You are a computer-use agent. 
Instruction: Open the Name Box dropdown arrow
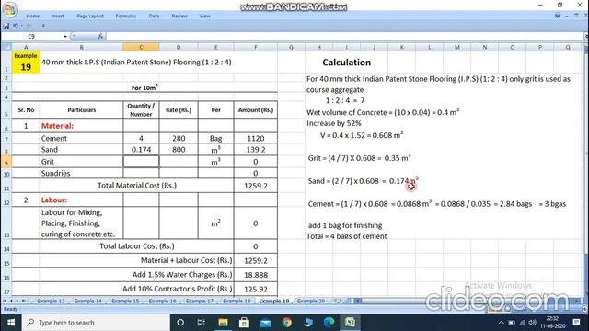click(65, 37)
